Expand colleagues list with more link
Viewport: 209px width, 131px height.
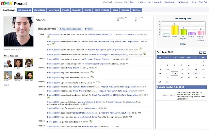point(6,85)
